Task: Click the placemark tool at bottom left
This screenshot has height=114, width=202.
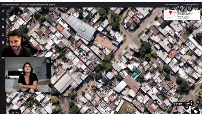Action: pos(13,113)
